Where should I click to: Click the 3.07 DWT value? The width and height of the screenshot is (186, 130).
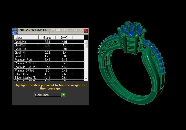coord(64,56)
